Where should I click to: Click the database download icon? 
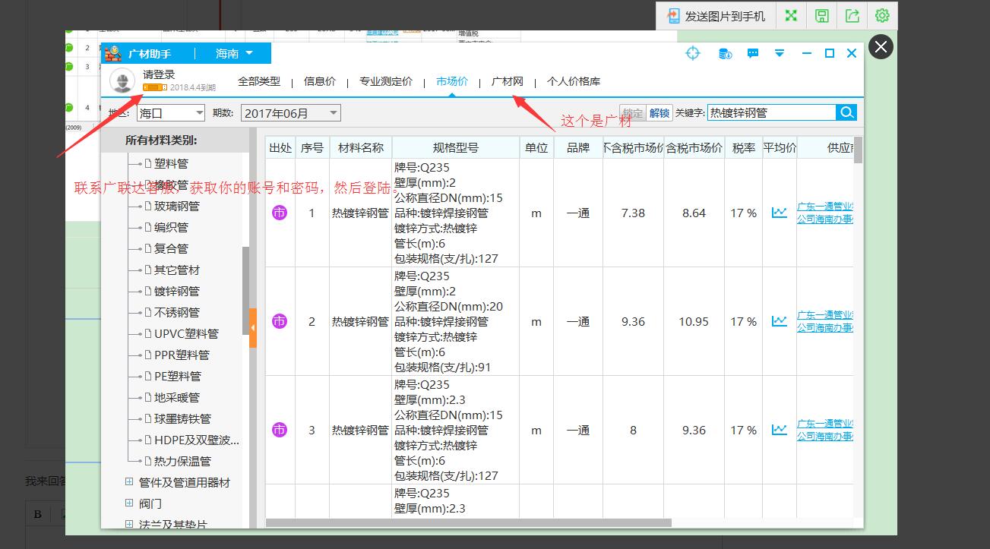tap(725, 53)
